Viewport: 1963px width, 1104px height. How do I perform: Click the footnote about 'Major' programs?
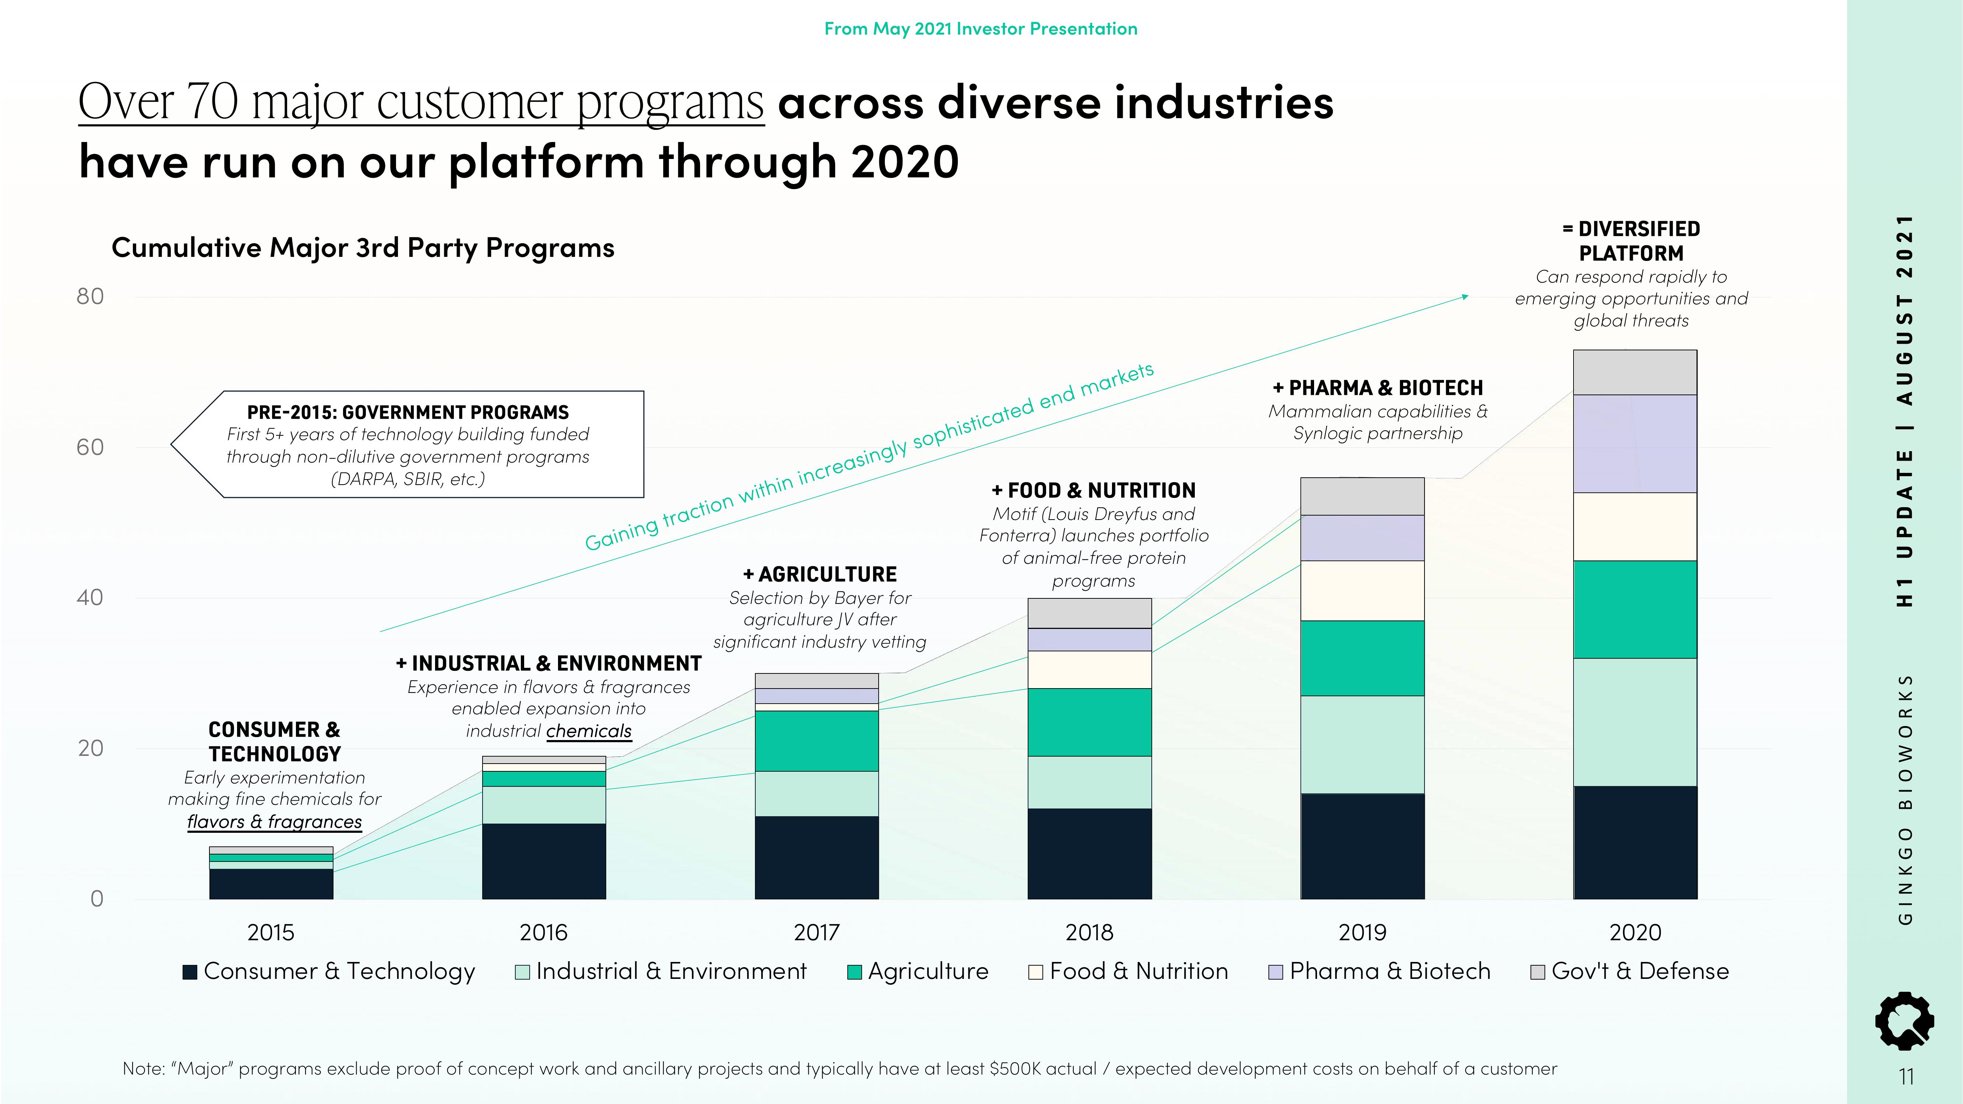coord(840,1069)
